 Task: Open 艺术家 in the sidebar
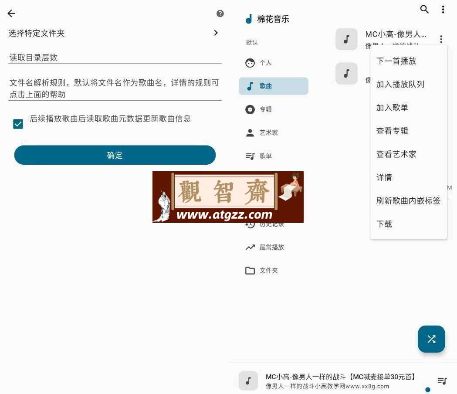point(274,132)
